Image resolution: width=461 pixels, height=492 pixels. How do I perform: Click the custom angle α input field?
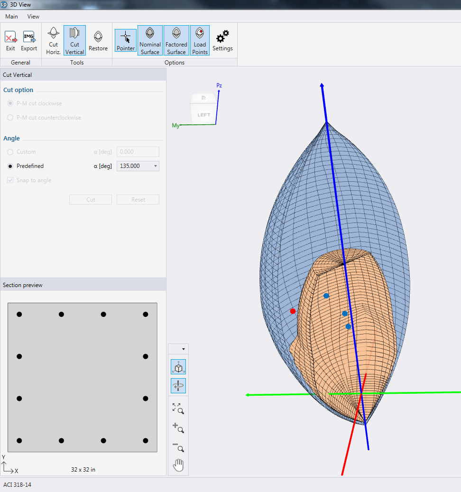[138, 152]
